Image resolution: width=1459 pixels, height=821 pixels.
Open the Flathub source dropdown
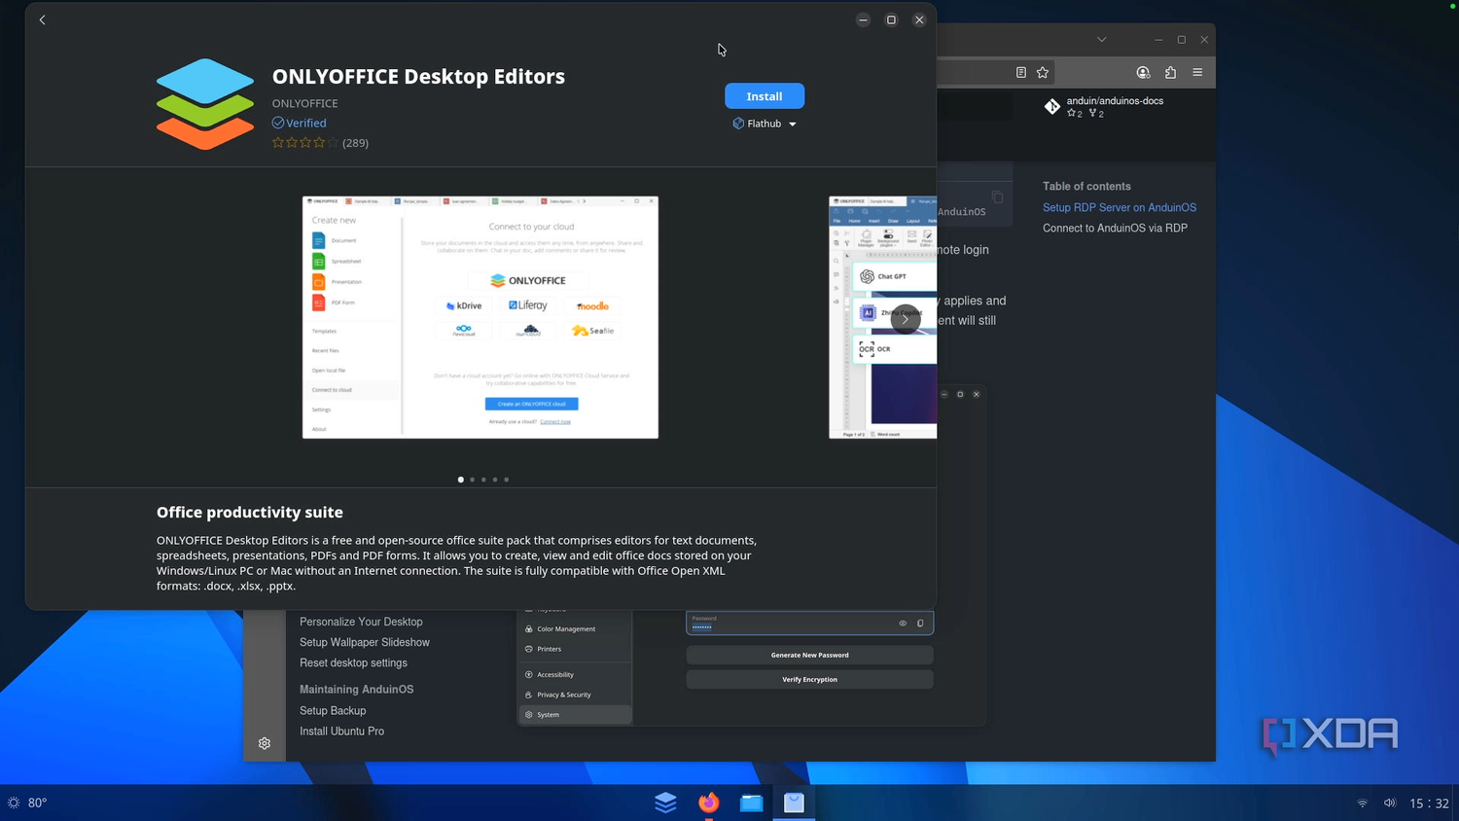[x=765, y=124]
